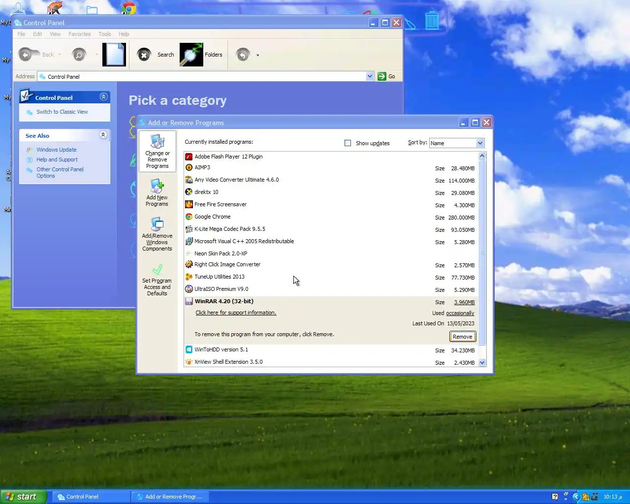This screenshot has height=504, width=630.
Task: Click the Google Chrome list icon
Action: point(189,217)
